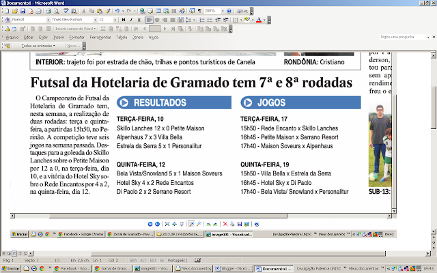Click the Insert Table icon
Viewport: 437px width, 273px height.
tap(158, 11)
